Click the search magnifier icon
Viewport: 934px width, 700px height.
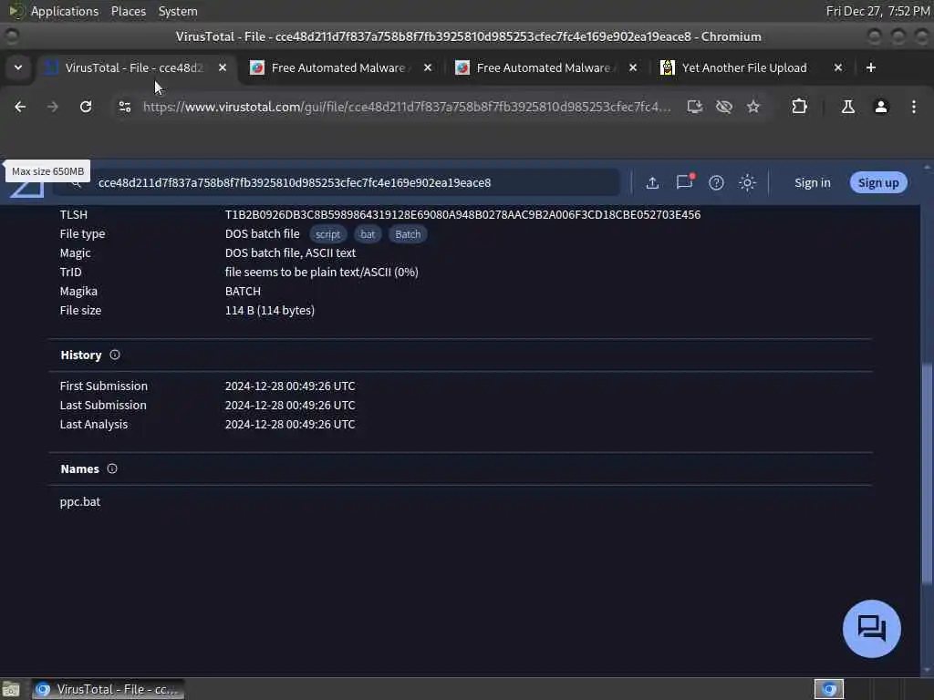[77, 184]
